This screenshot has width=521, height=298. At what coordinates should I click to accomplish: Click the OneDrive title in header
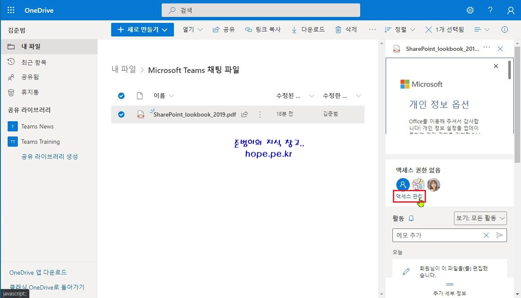pyautogui.click(x=39, y=10)
